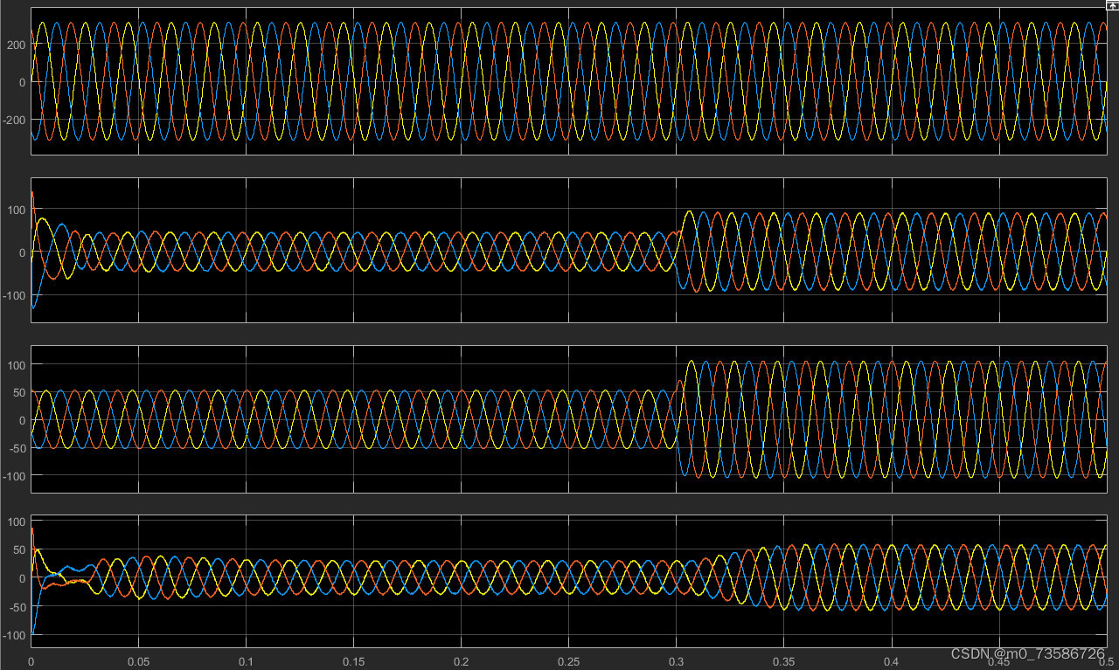Click the 0.3 time axis label

point(677,662)
